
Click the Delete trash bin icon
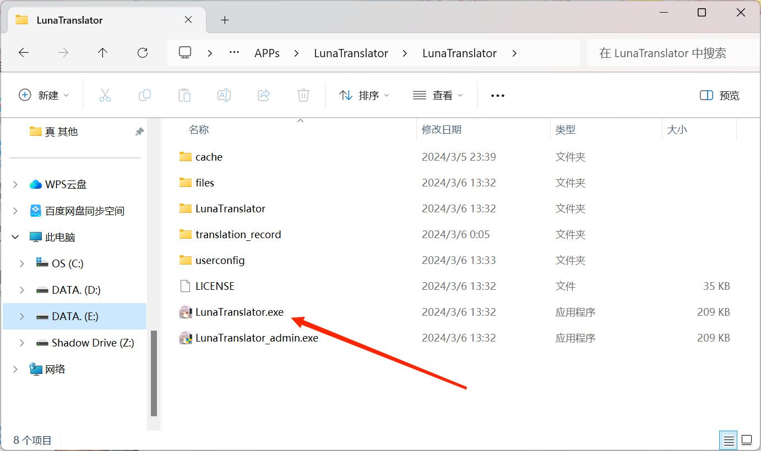tap(303, 95)
